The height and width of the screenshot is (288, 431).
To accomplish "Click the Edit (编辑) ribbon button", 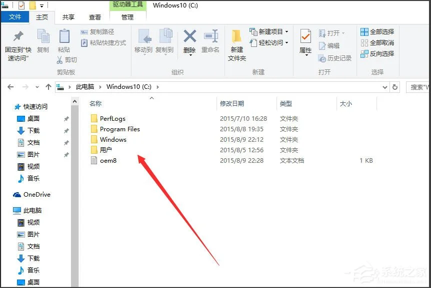I will 329,46.
